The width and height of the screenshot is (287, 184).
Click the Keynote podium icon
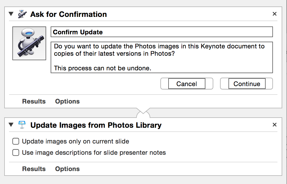22,125
